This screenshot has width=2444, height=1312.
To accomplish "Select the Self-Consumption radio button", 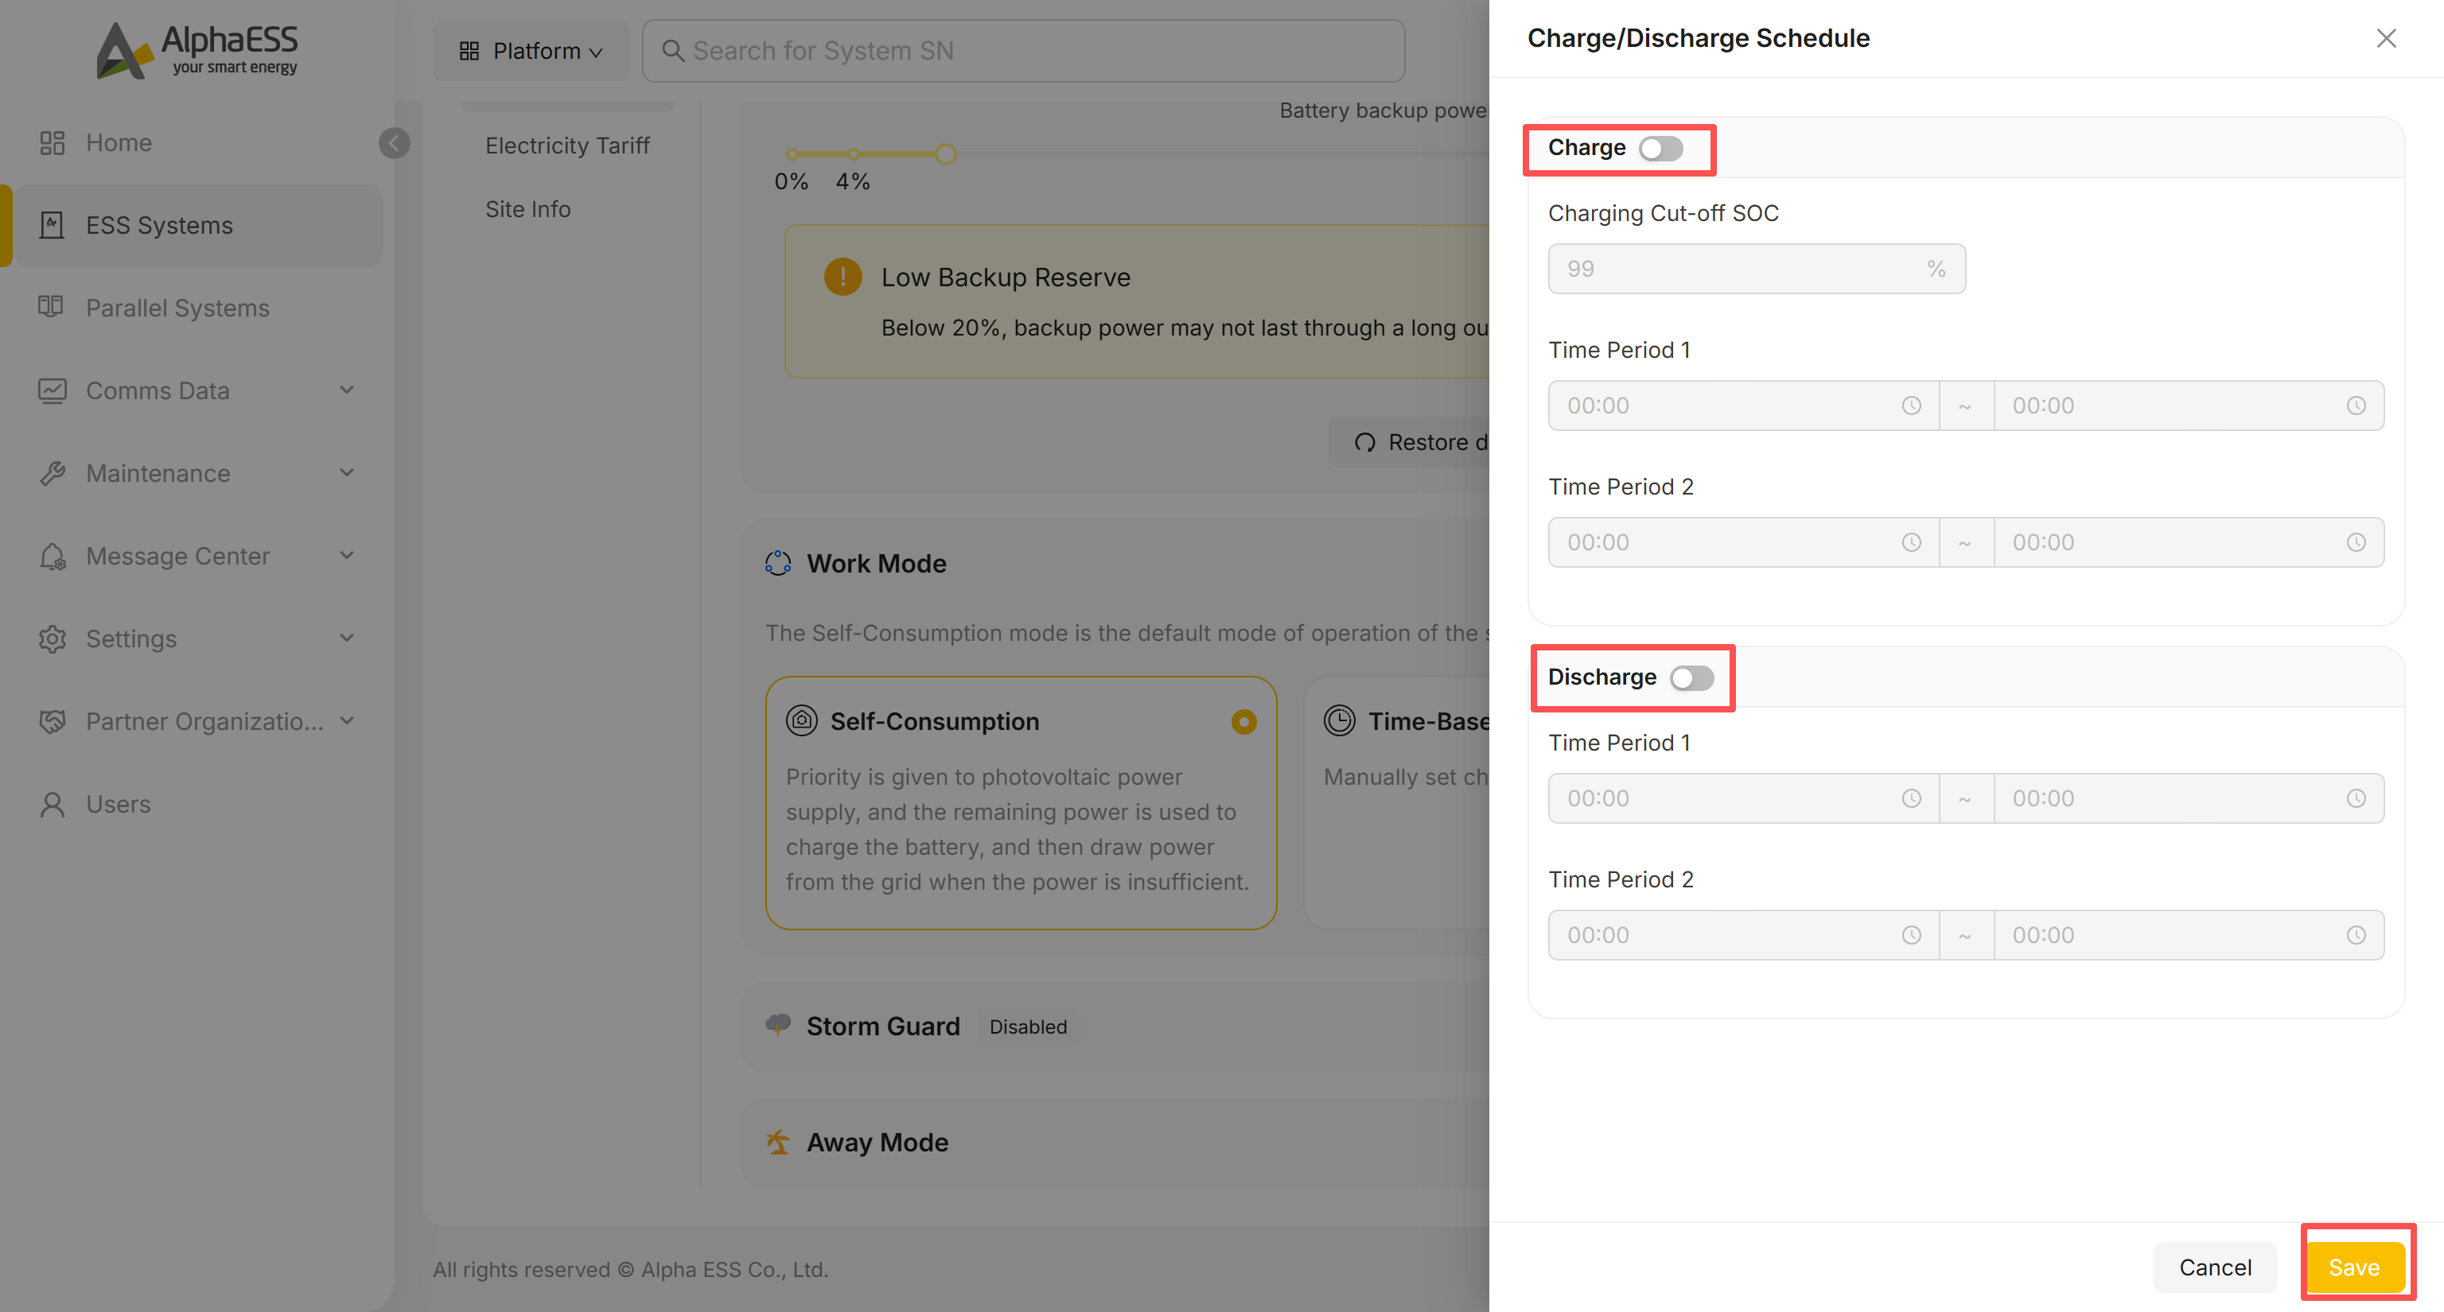I will tap(1243, 722).
